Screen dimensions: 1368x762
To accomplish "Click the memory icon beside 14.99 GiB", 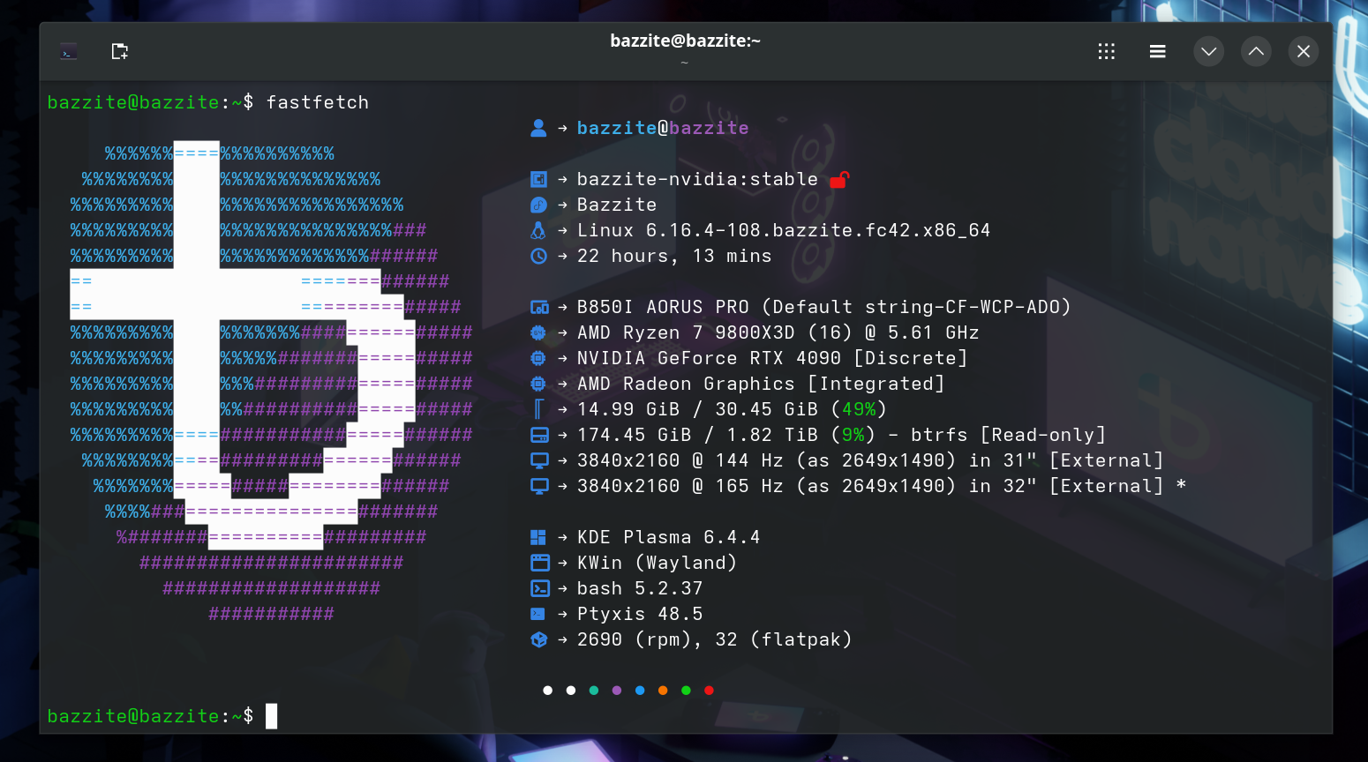I will [x=538, y=409].
